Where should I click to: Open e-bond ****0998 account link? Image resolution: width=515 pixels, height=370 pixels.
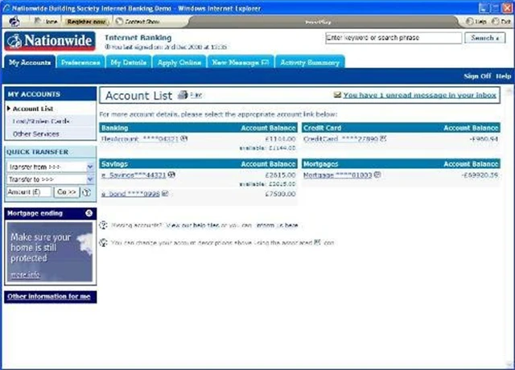(x=130, y=194)
